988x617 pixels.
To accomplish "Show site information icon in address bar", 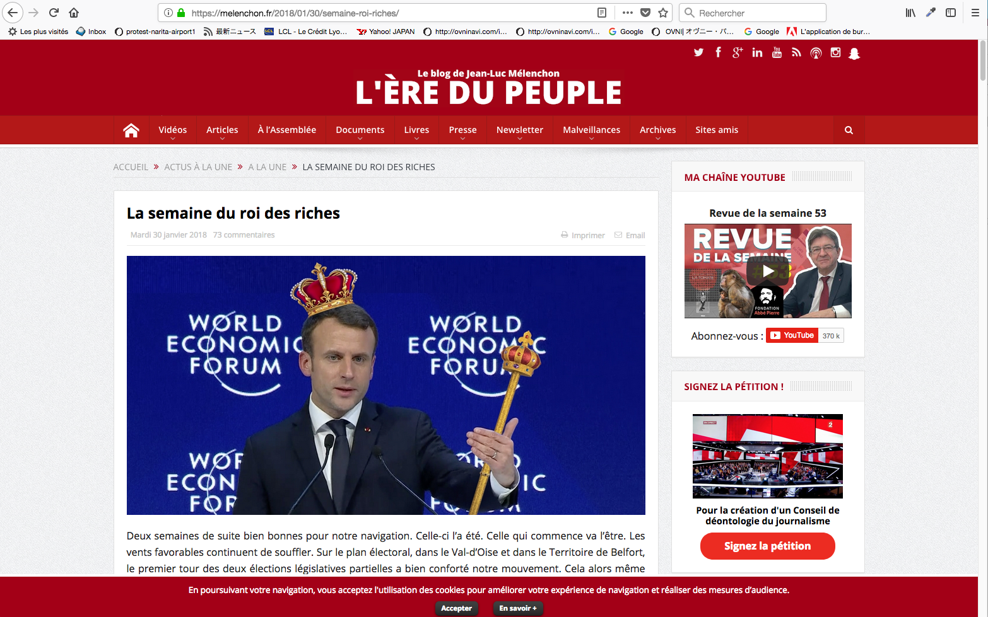I will (x=168, y=13).
